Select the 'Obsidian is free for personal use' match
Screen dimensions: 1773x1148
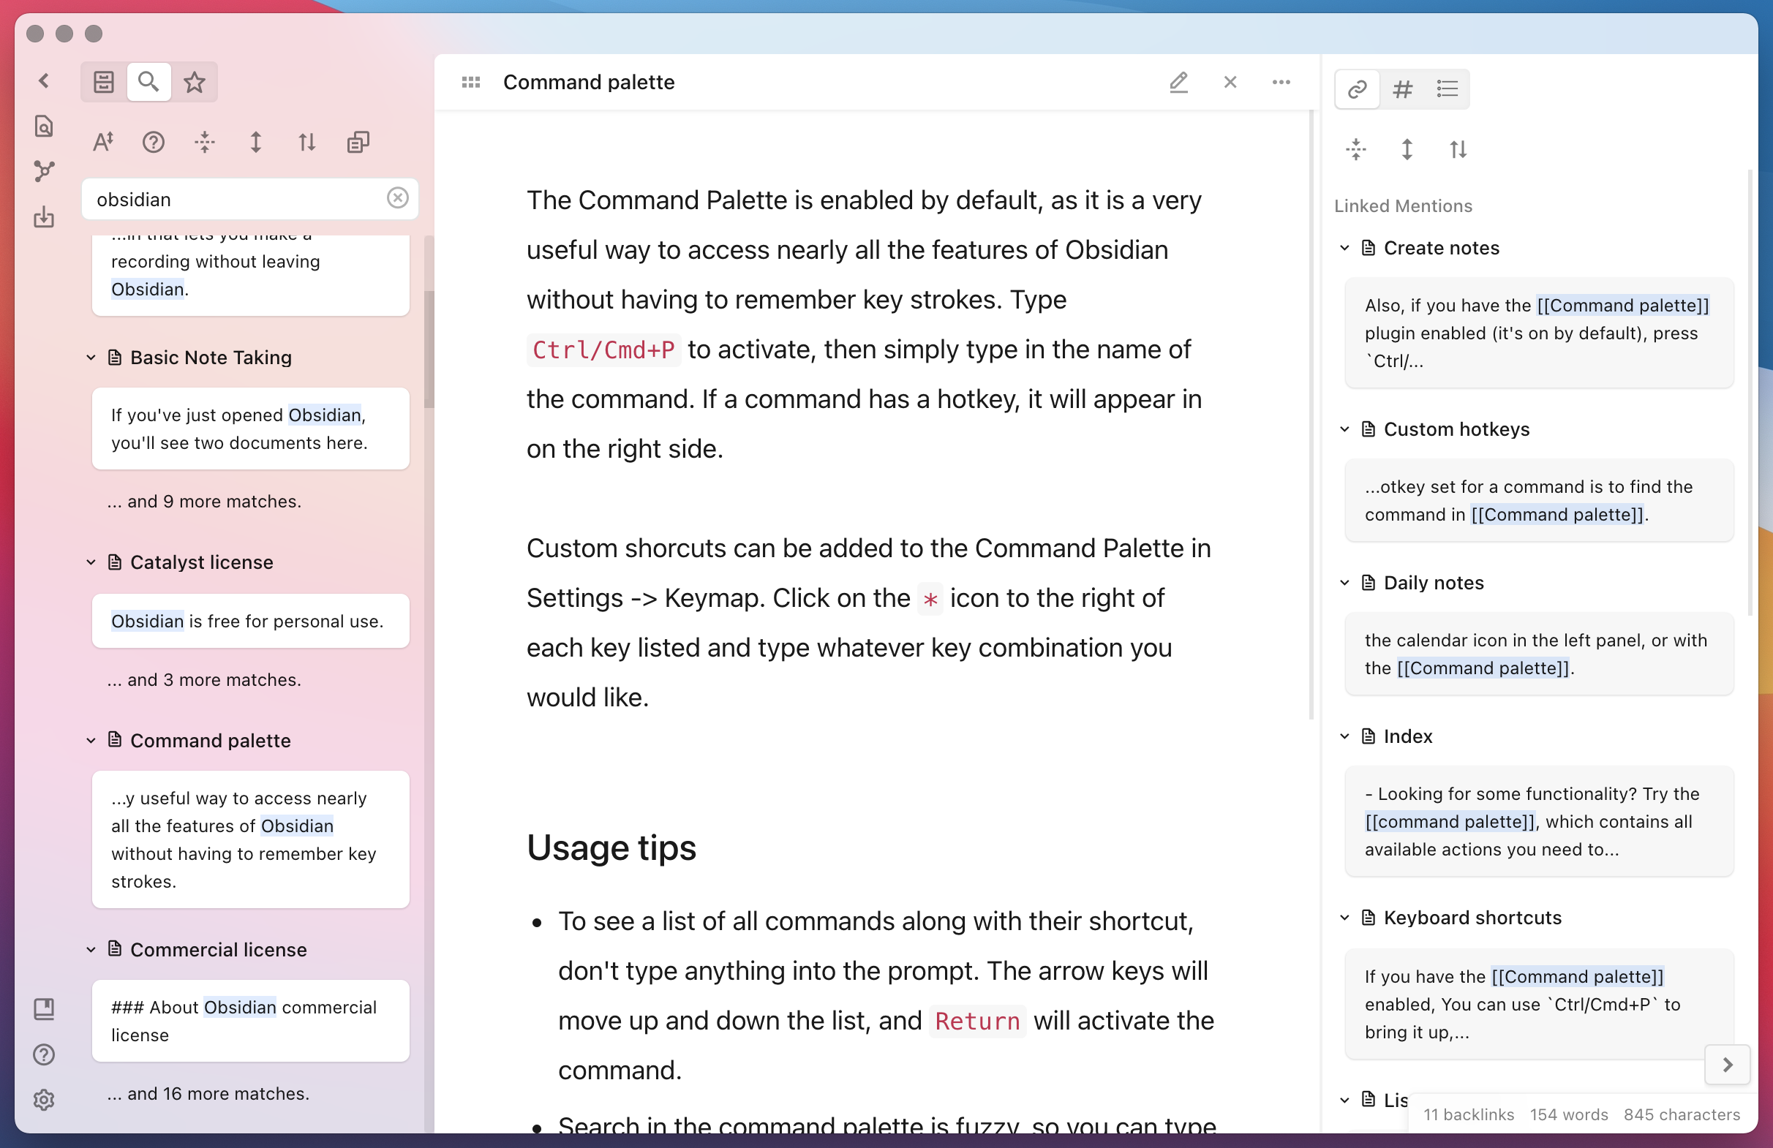250,621
